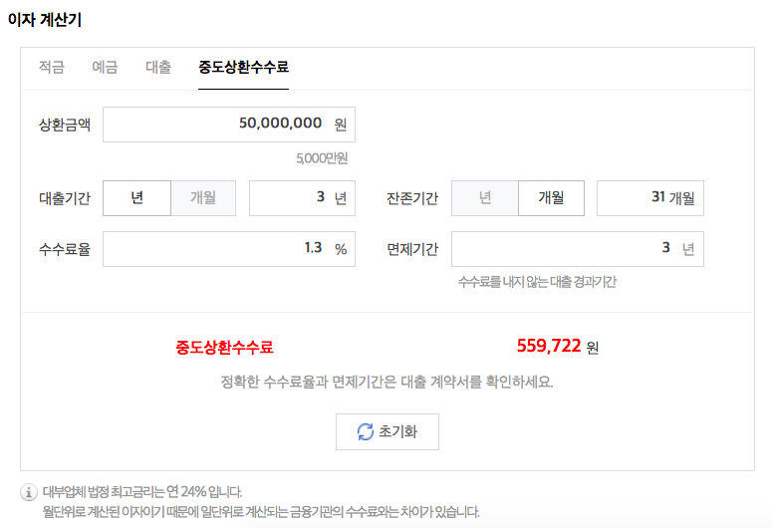Viewport: 772px width, 528px height.
Task: Select 개월 unit for 대출기간
Action: tap(203, 198)
